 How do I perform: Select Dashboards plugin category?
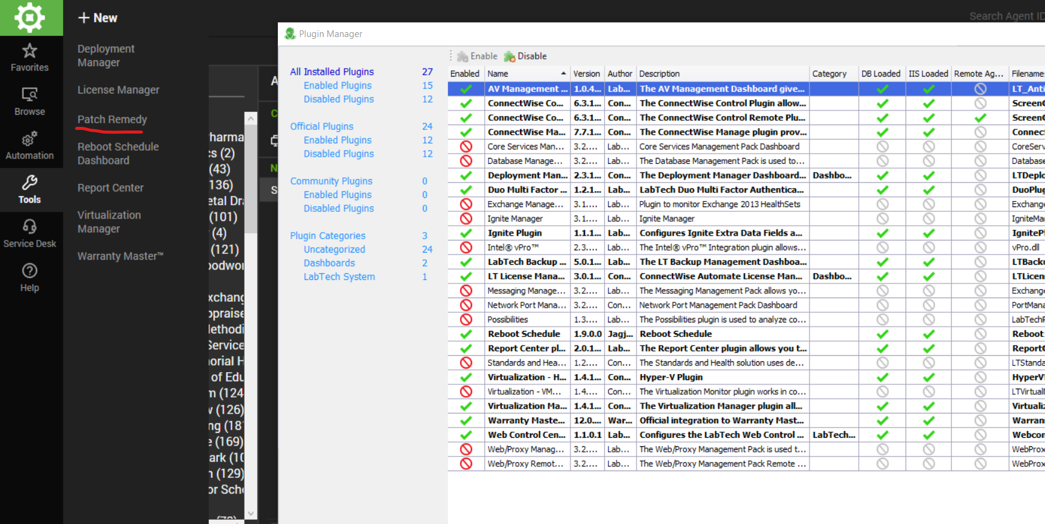330,263
